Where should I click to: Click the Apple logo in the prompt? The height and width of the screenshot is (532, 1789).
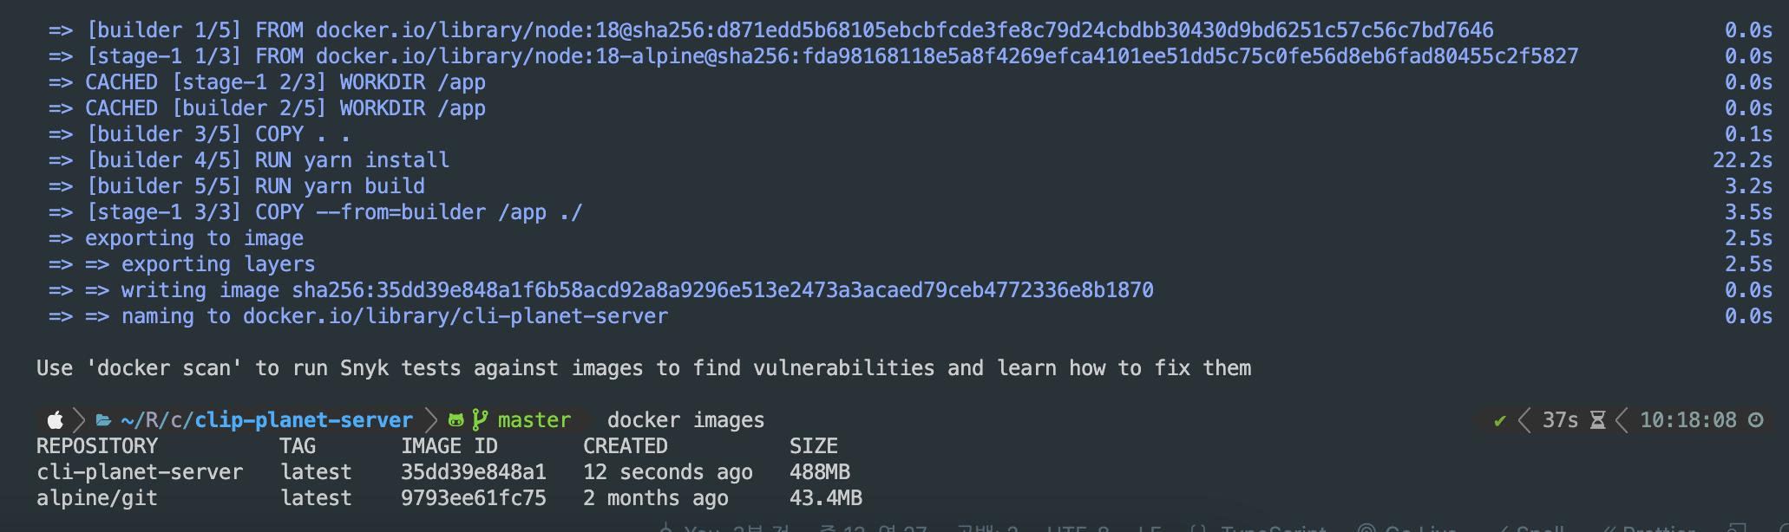pos(56,420)
